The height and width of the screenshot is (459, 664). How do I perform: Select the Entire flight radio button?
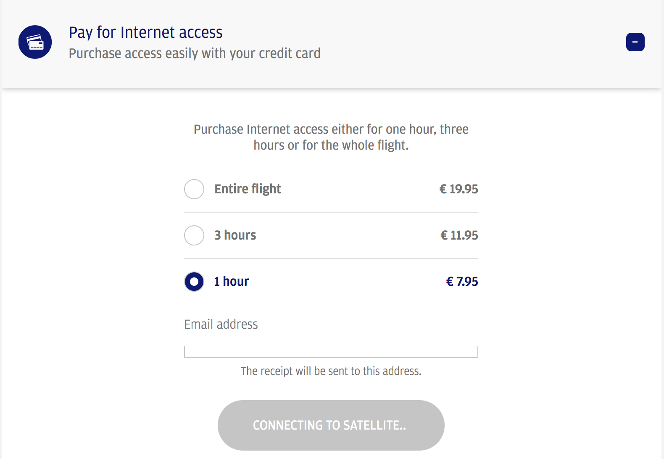[x=194, y=189]
